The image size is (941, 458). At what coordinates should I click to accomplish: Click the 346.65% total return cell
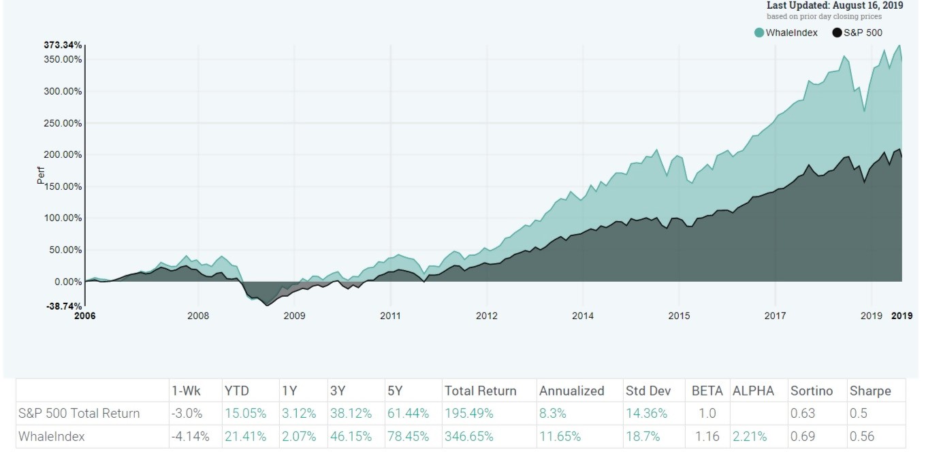468,436
